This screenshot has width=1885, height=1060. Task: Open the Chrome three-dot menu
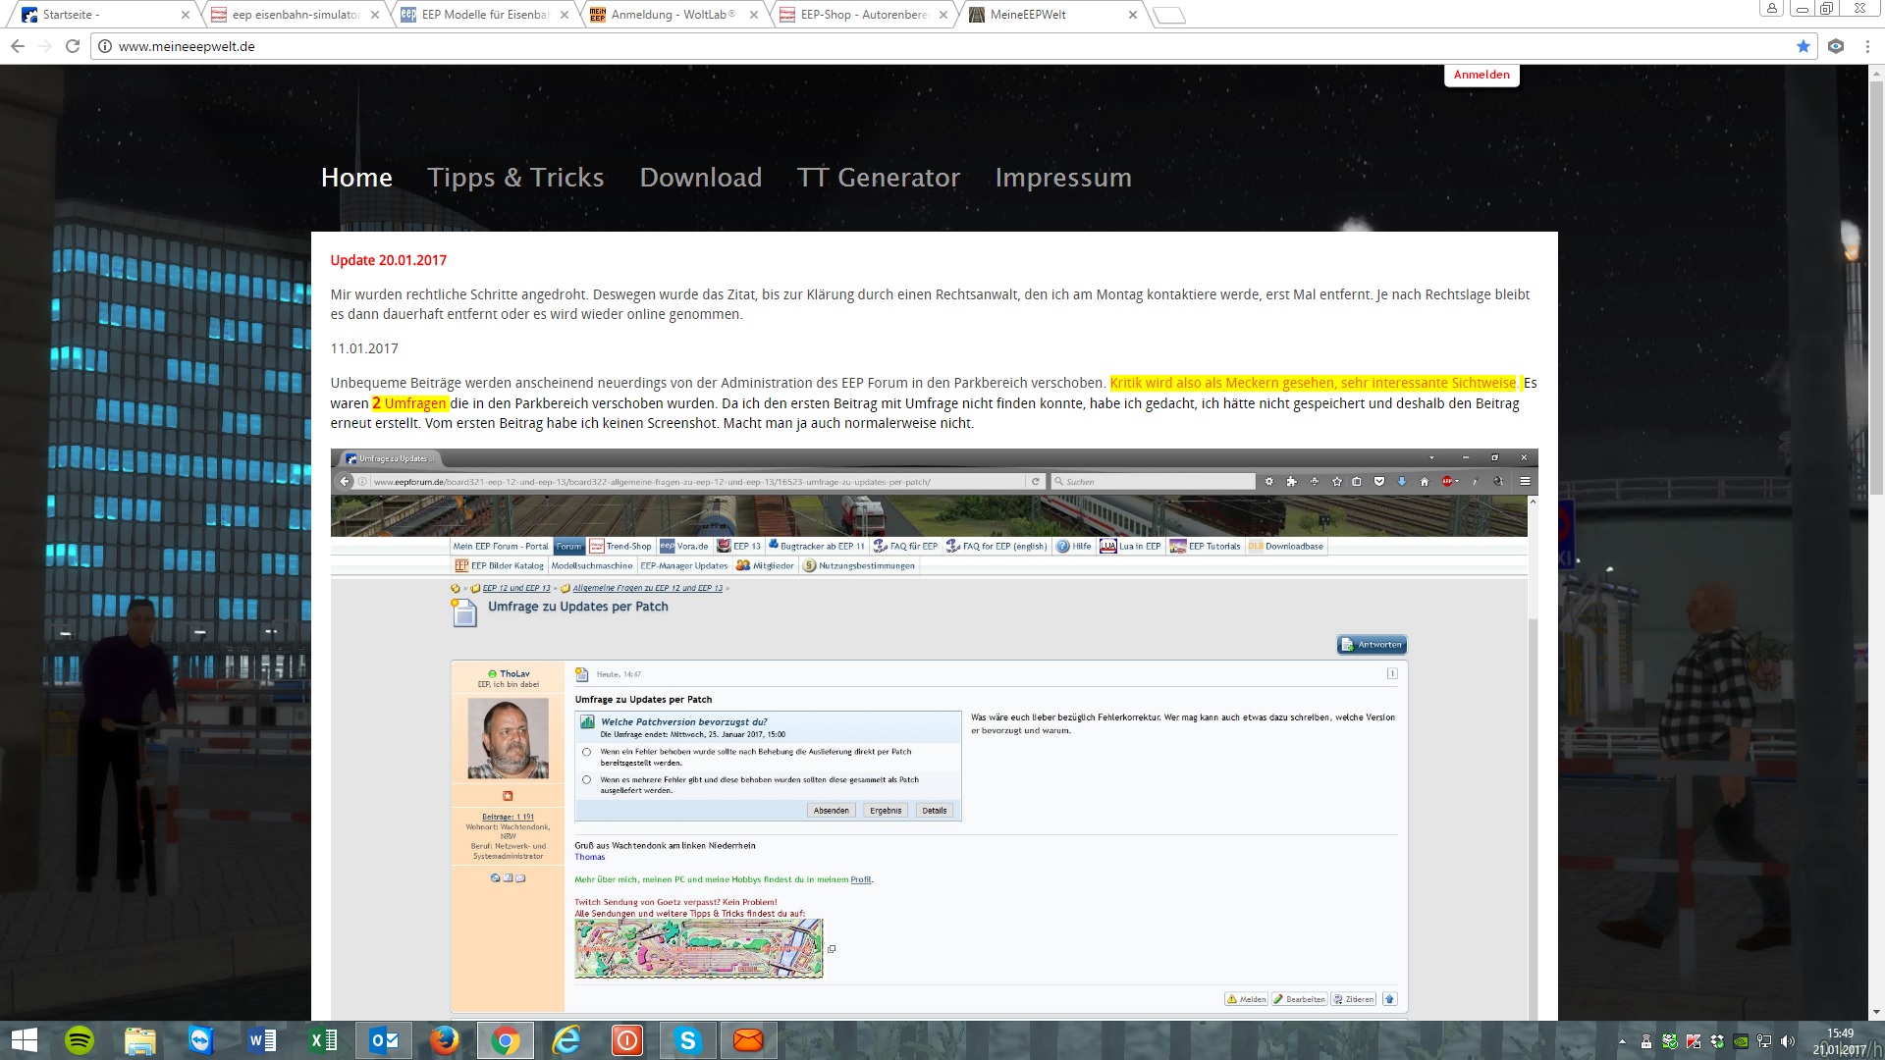(1866, 46)
